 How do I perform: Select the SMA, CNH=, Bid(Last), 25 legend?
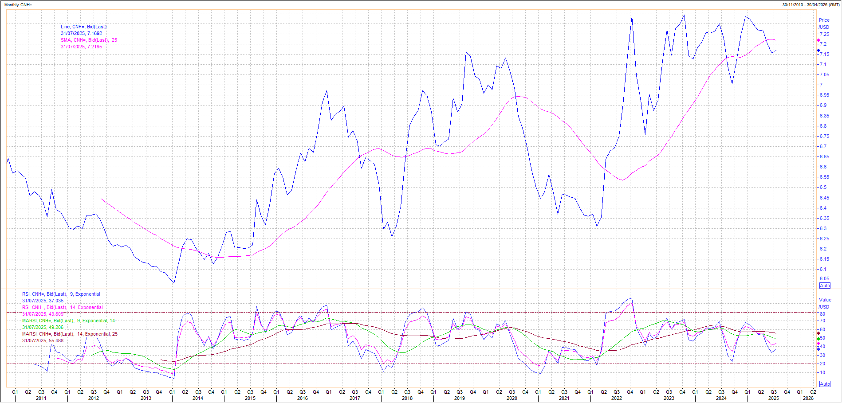tap(89, 40)
